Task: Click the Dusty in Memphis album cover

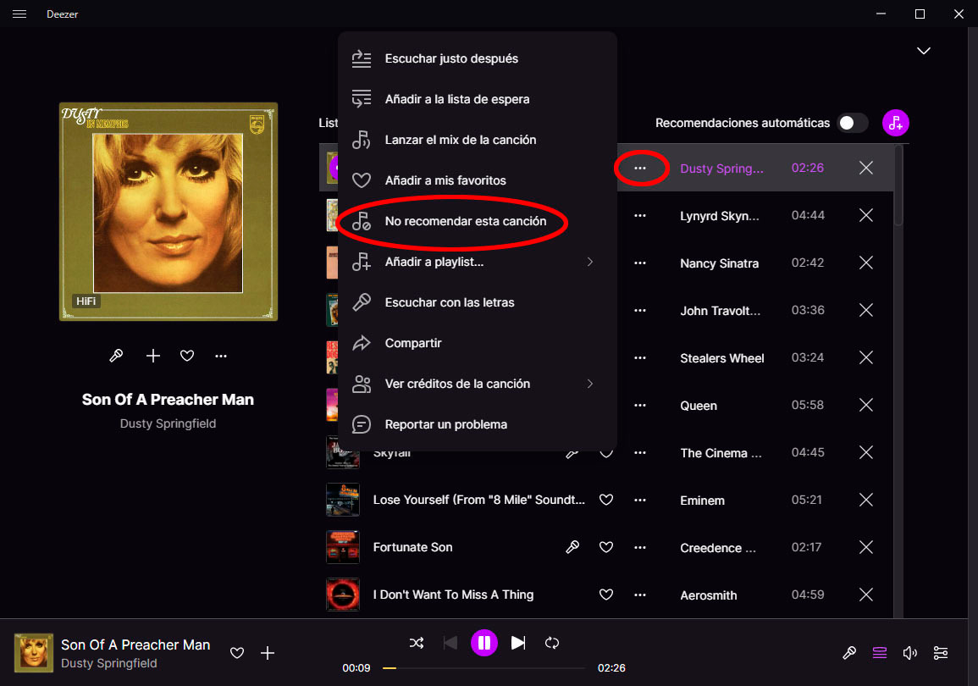Action: pos(169,212)
